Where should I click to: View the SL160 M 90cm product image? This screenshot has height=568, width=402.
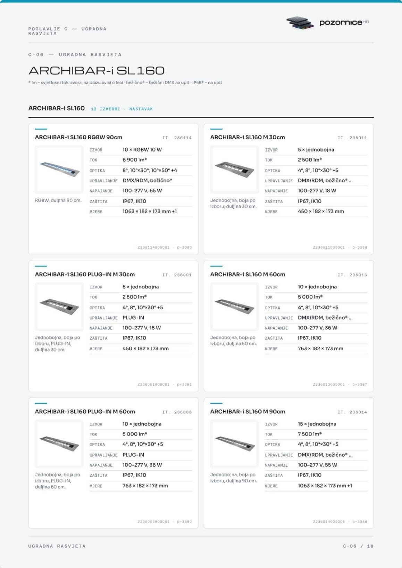click(234, 444)
